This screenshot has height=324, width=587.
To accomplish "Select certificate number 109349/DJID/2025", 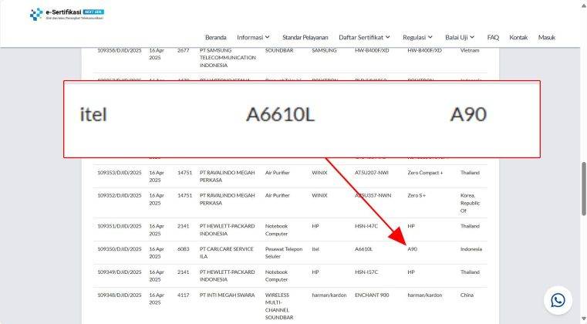I will [120, 272].
